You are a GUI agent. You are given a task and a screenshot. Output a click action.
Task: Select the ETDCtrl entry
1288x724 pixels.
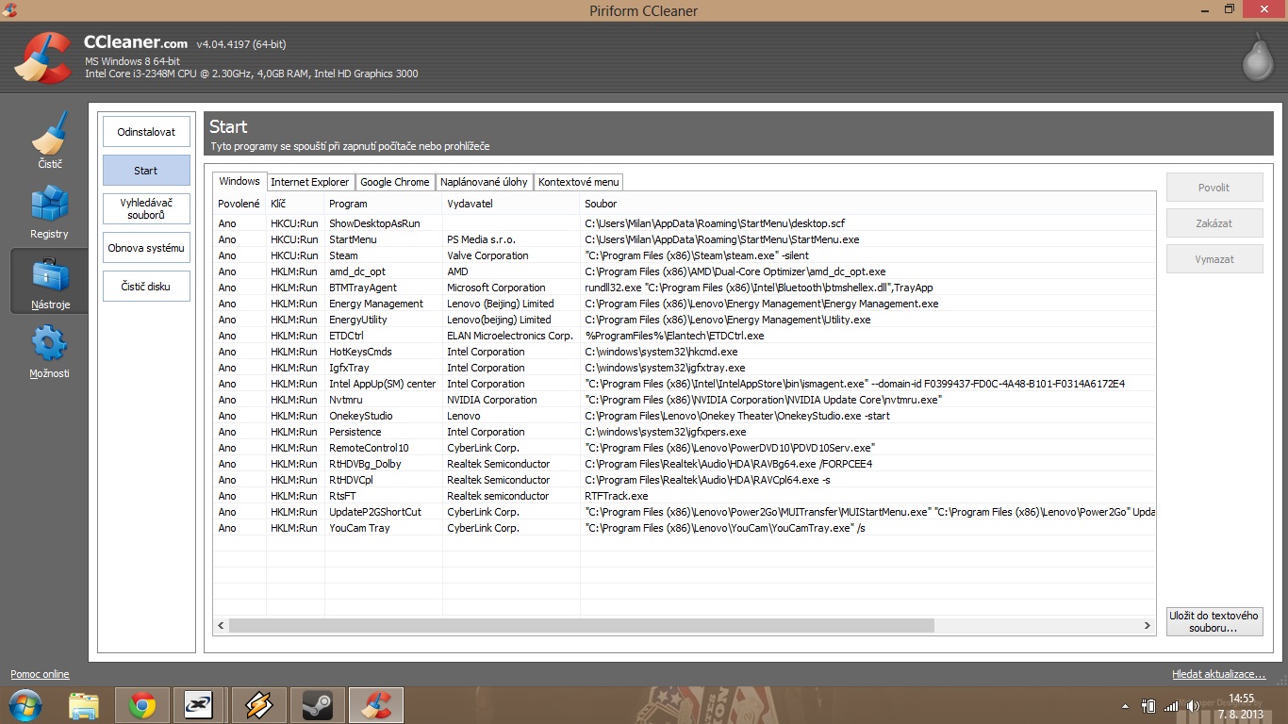[684, 336]
